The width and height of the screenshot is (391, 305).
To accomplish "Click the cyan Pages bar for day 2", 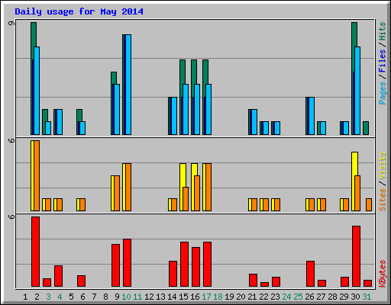I will pos(37,91).
